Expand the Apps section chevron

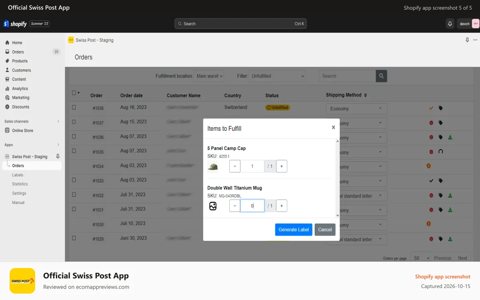point(58,145)
